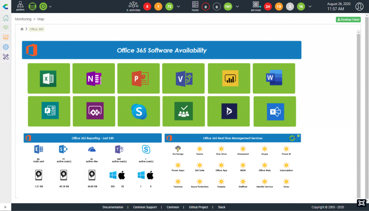Image resolution: width=369 pixels, height=211 pixels.
Task: Click the pollers icon in top bar
Action: (20, 6)
